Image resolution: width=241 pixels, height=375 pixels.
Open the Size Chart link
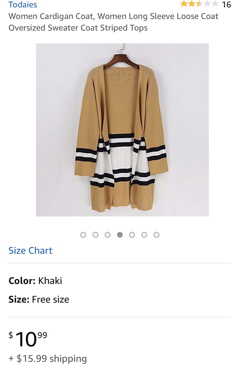tap(30, 251)
